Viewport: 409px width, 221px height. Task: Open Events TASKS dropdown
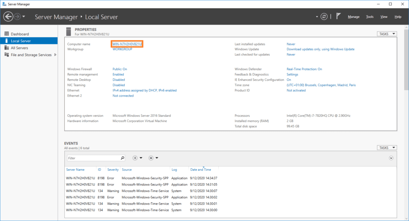(x=387, y=148)
